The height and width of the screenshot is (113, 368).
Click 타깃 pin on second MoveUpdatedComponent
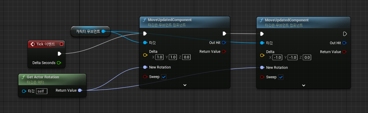(262, 43)
